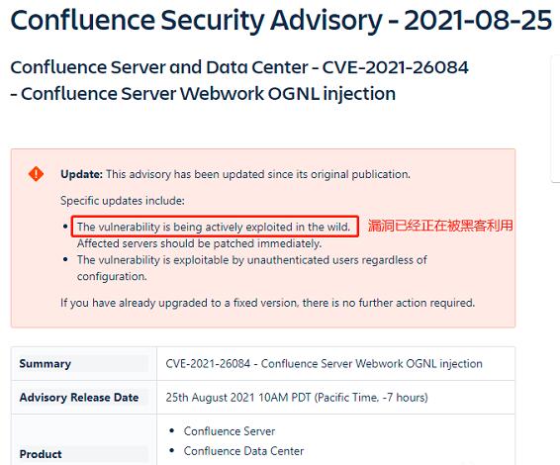Click the Summary table header cell

[x=84, y=363]
